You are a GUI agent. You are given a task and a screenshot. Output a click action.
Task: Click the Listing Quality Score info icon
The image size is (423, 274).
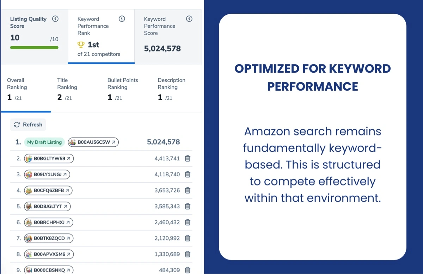[x=55, y=19]
